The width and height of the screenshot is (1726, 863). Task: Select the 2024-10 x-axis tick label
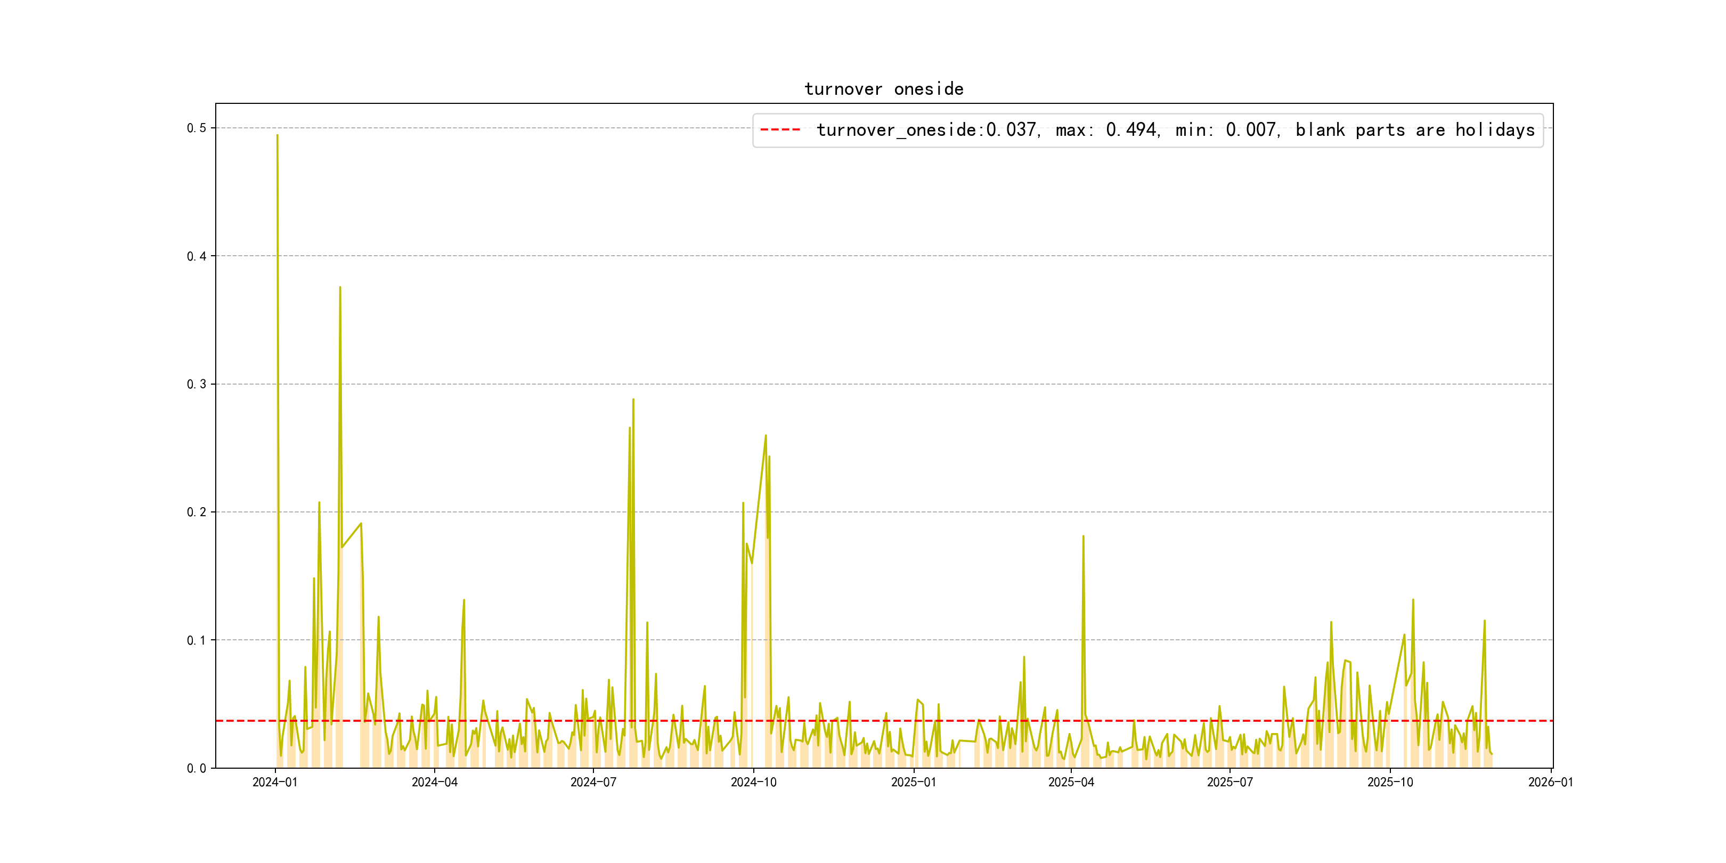click(753, 783)
